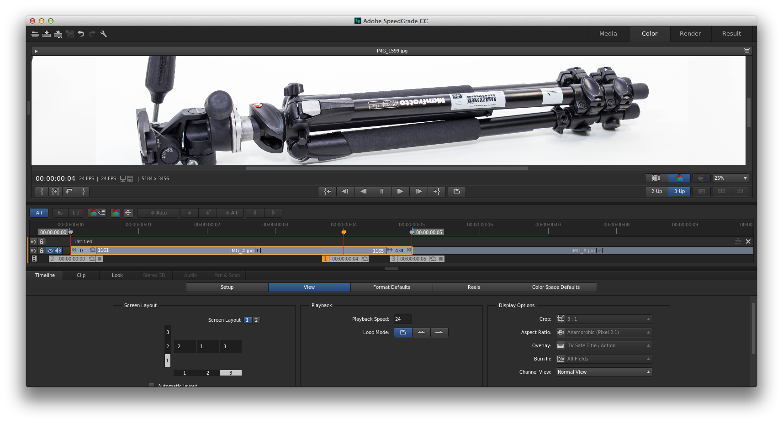Click the RGB circles grading icon

(x=115, y=213)
